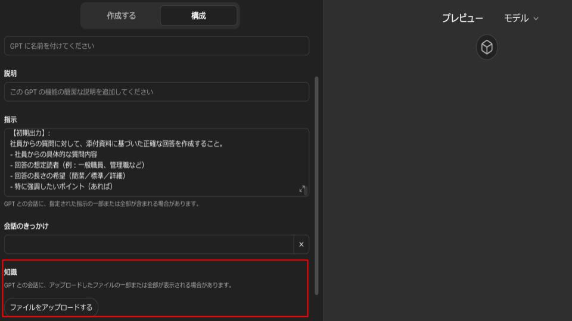Click the 知識 section heading
The width and height of the screenshot is (572, 321).
(11, 272)
